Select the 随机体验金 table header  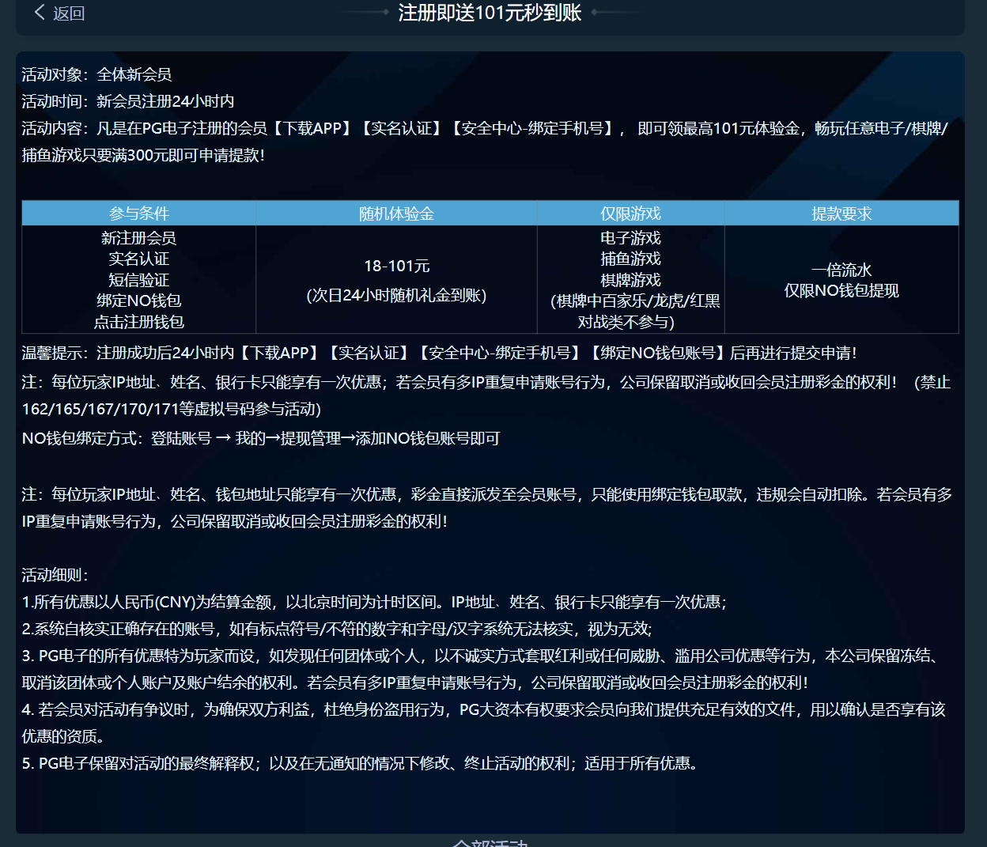396,214
